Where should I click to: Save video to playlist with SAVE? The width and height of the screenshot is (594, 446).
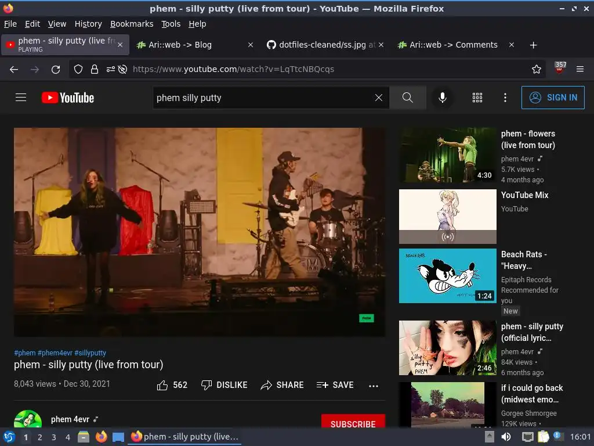pyautogui.click(x=335, y=385)
